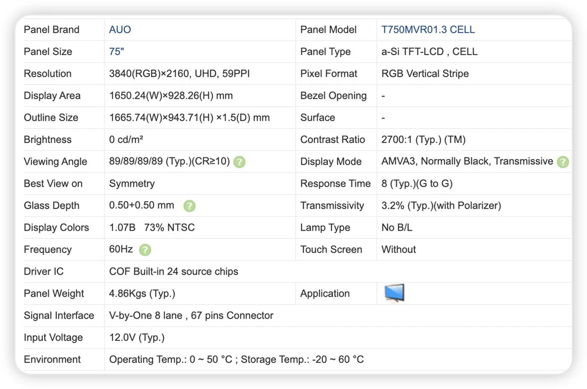Select the resolution value 3840(RGB)×2160, UHD, 59PPI
This screenshot has width=587, height=389.
point(179,74)
